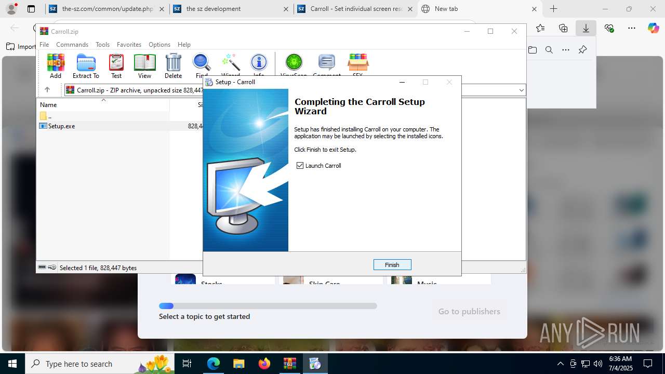The width and height of the screenshot is (665, 374).
Task: Click the Windows search box
Action: point(99,364)
